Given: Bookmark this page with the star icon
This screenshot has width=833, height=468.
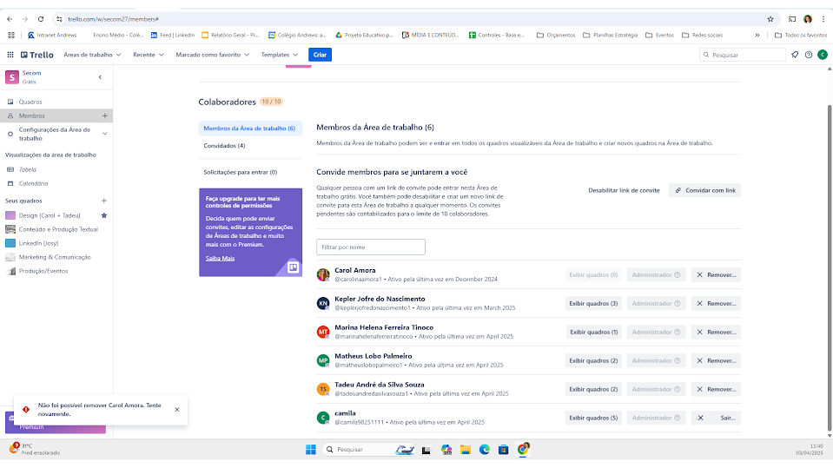Looking at the screenshot, I should click(x=770, y=19).
